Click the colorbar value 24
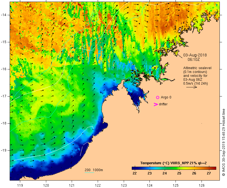The height and width of the screenshot is (188, 227). [164, 173]
